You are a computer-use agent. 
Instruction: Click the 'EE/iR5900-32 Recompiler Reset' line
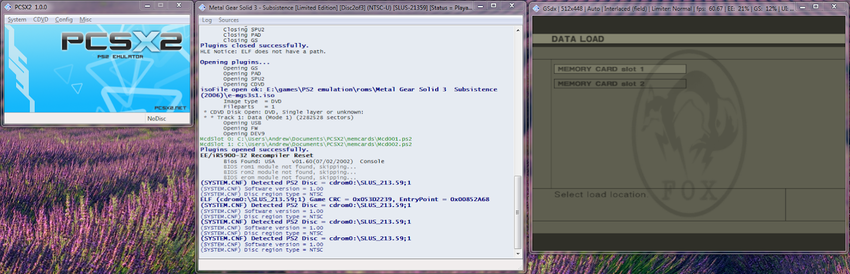coord(256,156)
